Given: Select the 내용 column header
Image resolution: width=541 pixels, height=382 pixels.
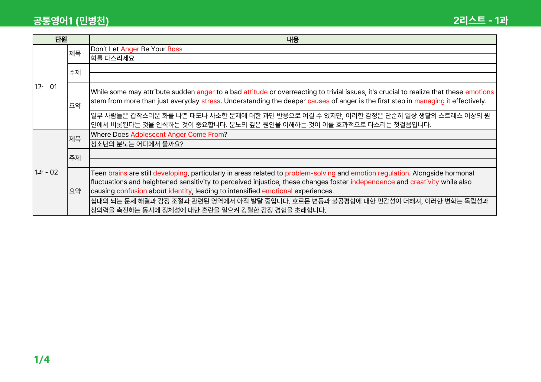Looking at the screenshot, I should [293, 39].
